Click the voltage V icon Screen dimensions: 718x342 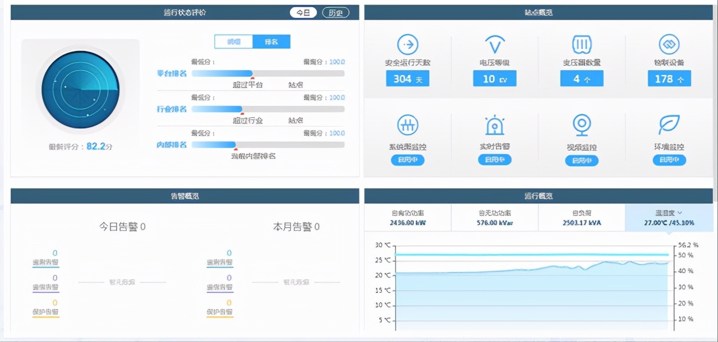tap(495, 44)
